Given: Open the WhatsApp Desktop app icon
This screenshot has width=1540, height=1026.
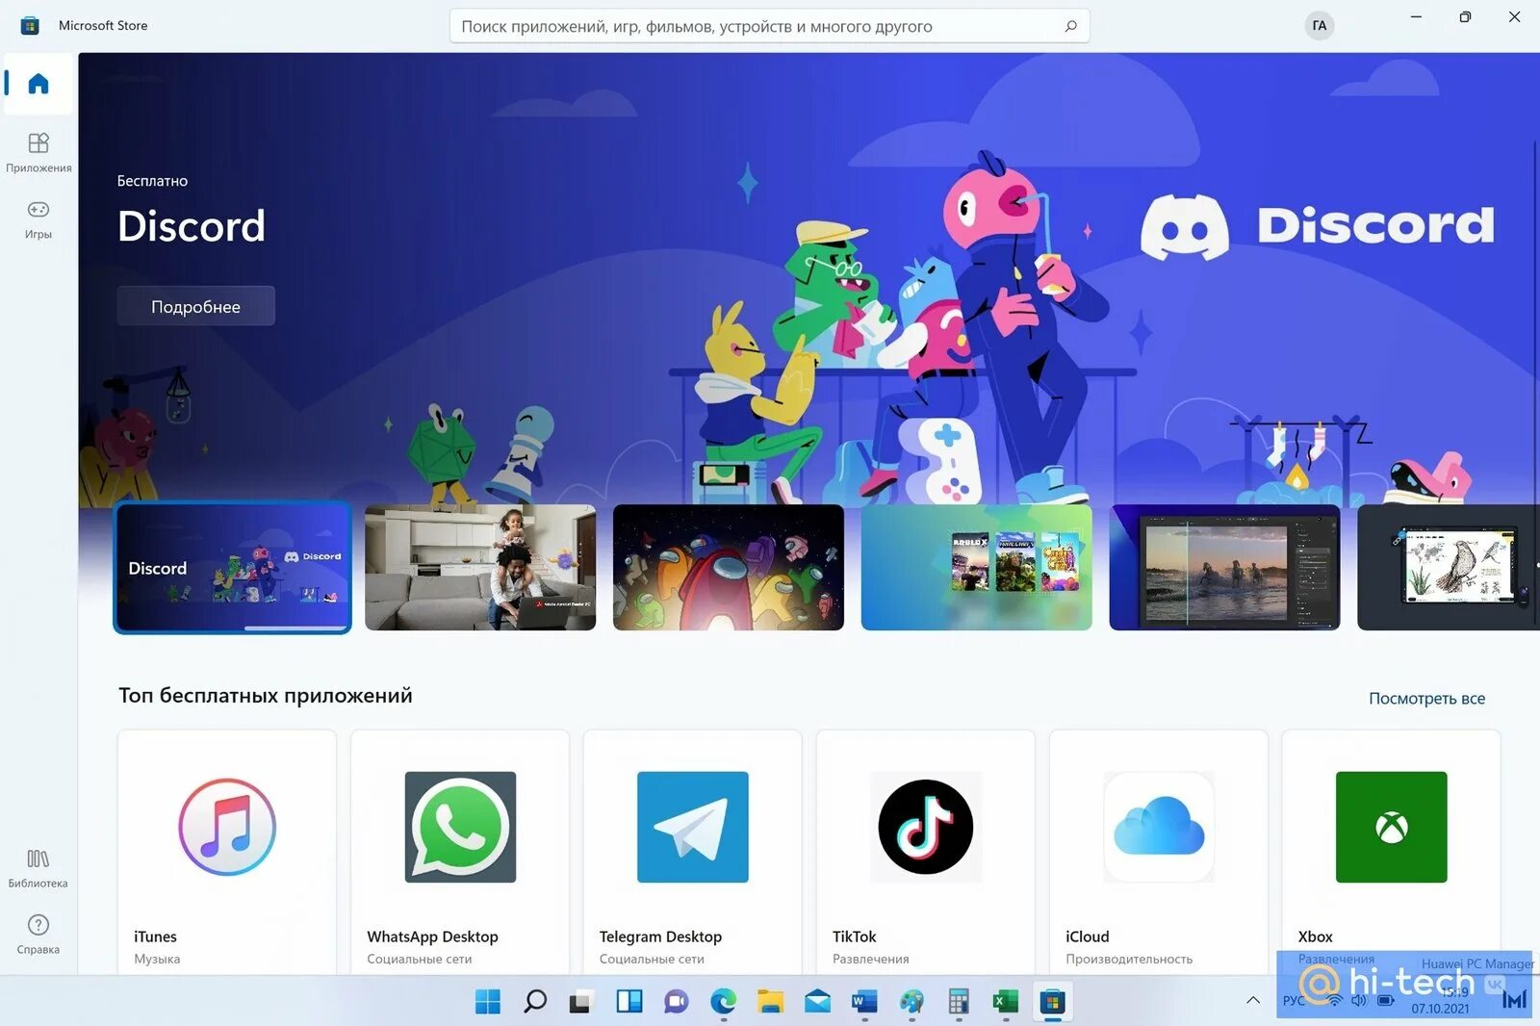Looking at the screenshot, I should pos(460,827).
